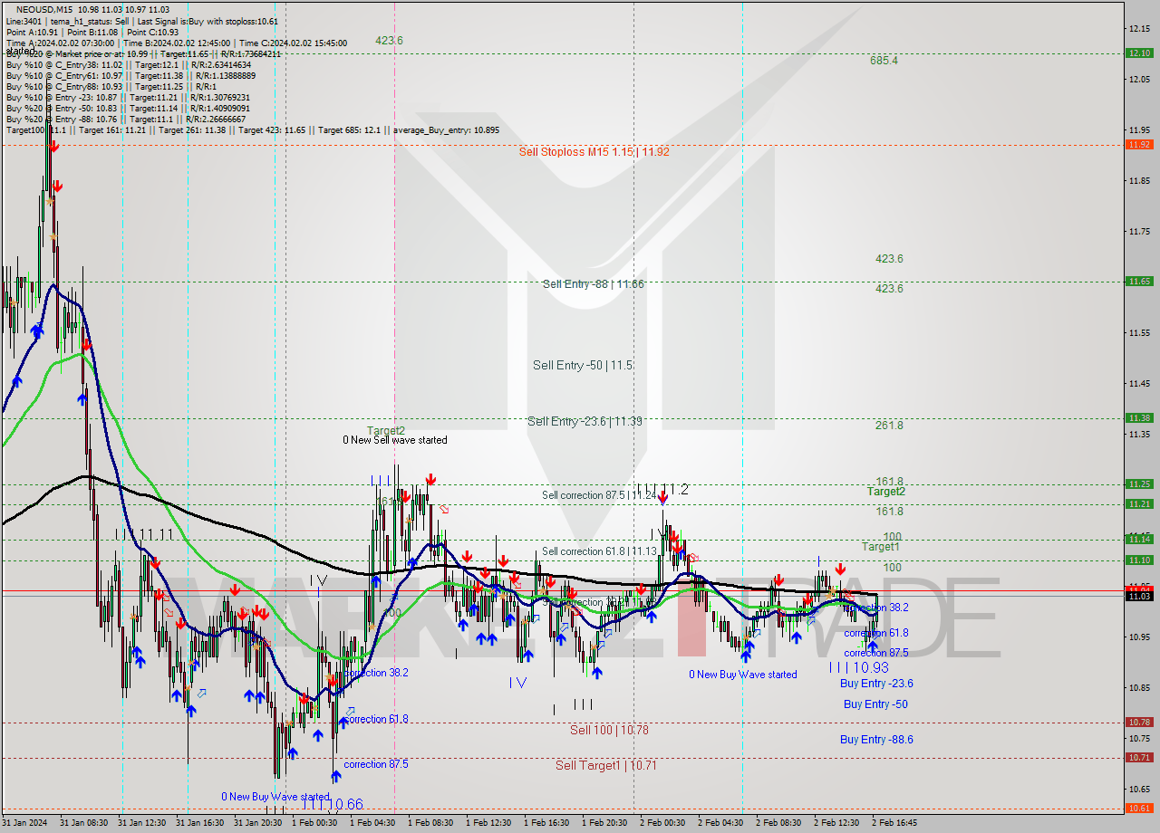Click the 'Buy Entry -50' label

[875, 704]
